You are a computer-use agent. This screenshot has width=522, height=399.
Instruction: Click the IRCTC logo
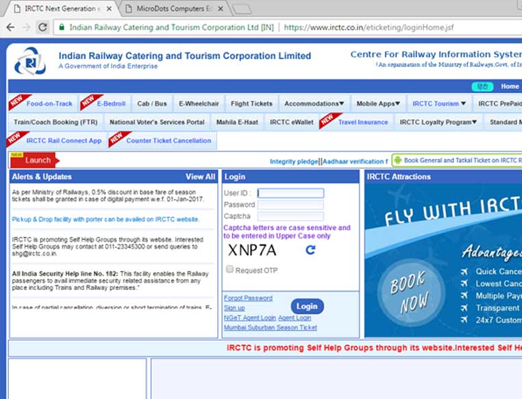tap(30, 61)
